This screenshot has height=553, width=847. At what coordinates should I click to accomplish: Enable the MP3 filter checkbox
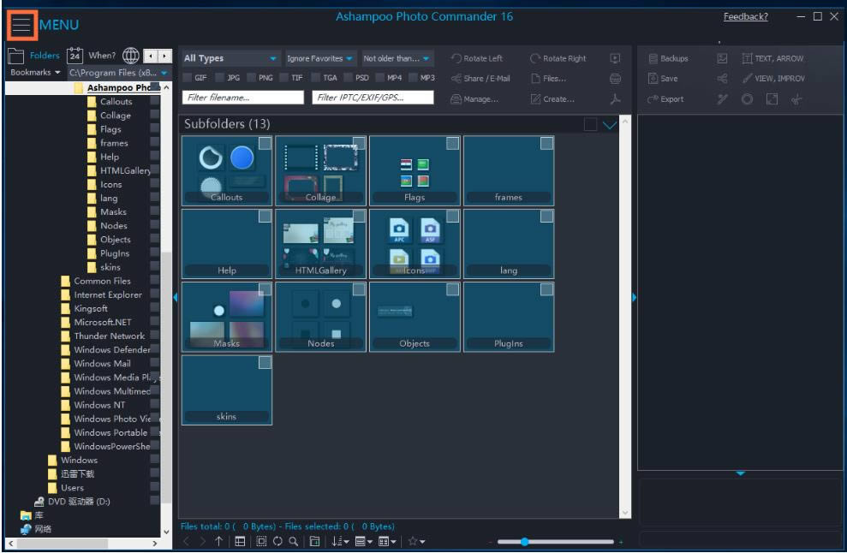coord(414,78)
